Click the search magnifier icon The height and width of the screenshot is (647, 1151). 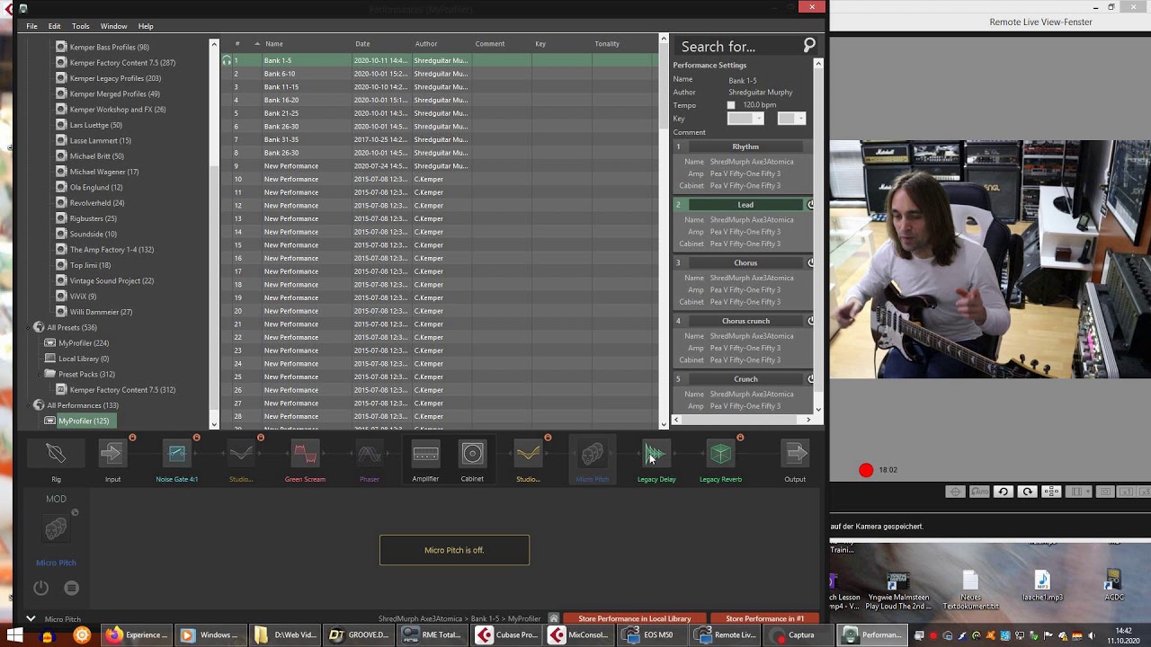coord(809,45)
